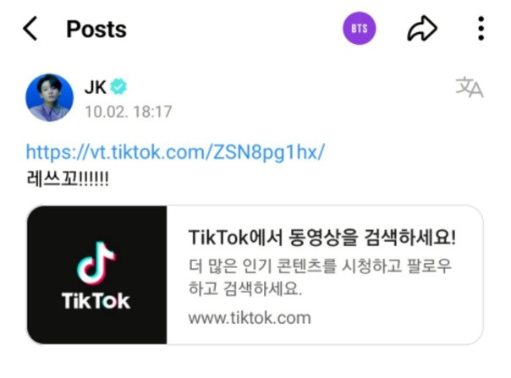Click the empty white area below the preview card
The width and height of the screenshot is (511, 378).
point(255,362)
